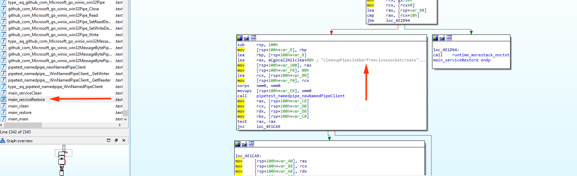Click group nodes icon on the sub rsp block
Image resolution: width=577 pixels, height=176 pixels.
(x=253, y=38)
